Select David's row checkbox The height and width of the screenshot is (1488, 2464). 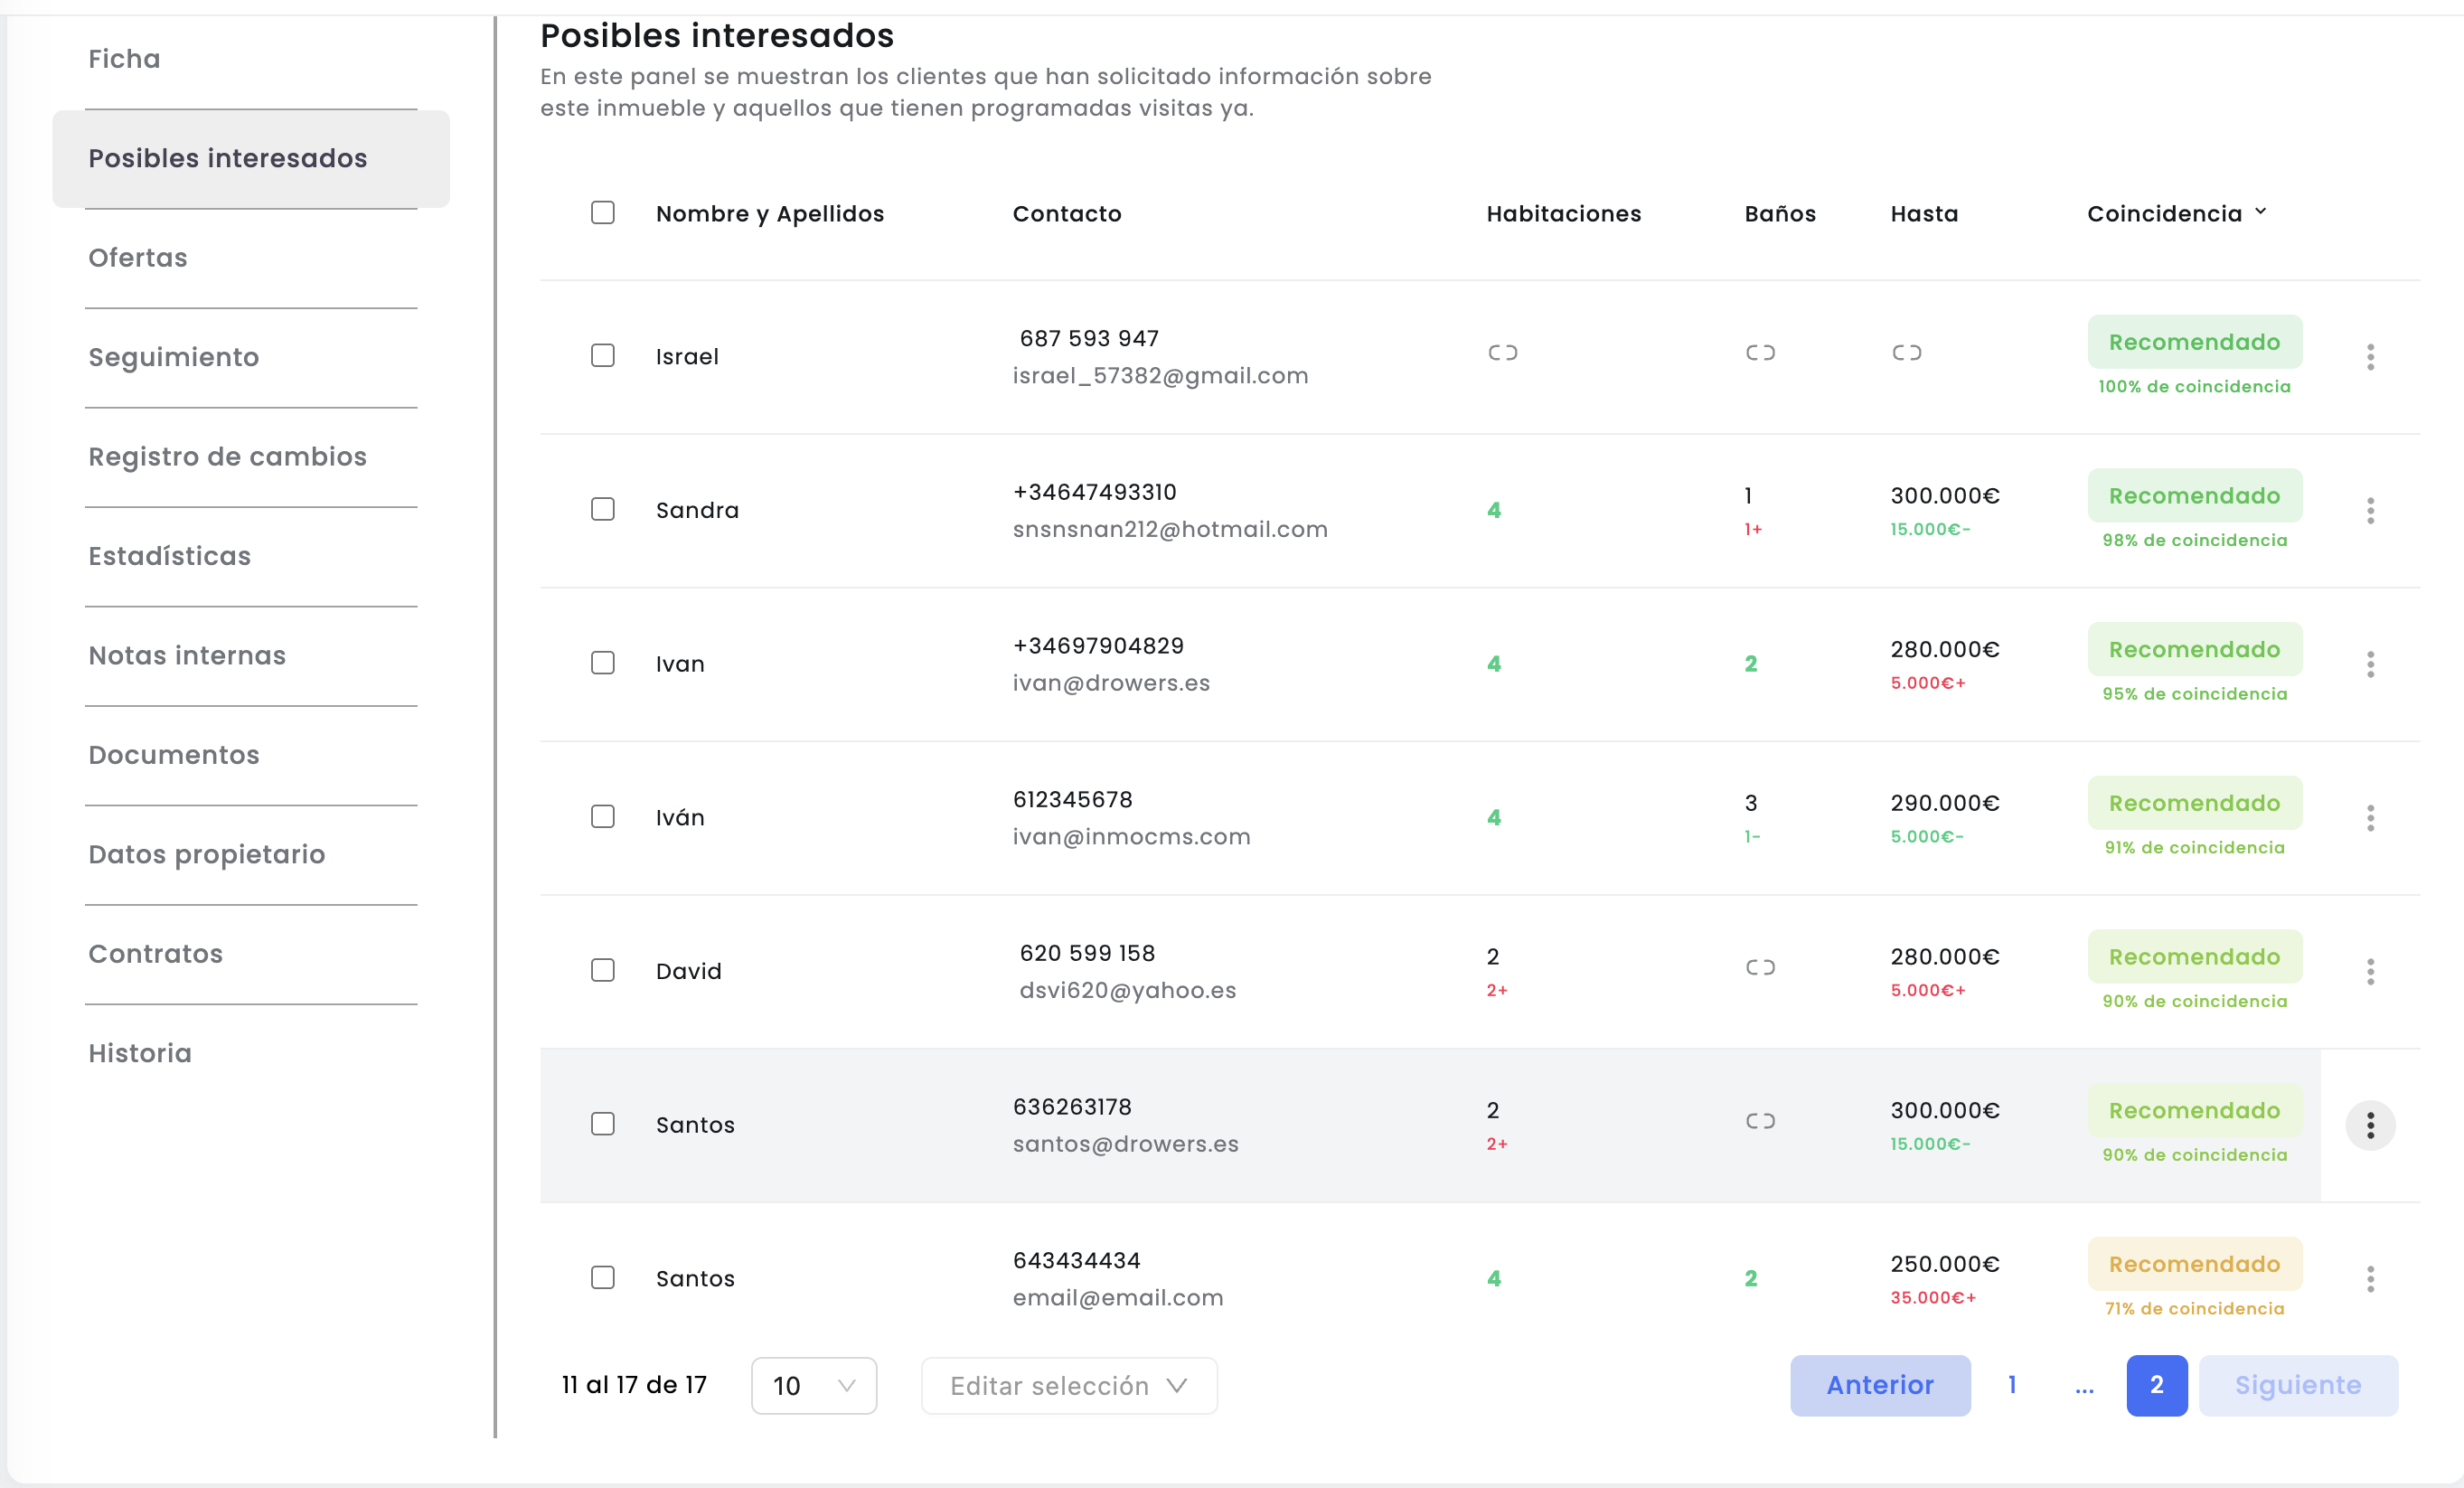603,971
